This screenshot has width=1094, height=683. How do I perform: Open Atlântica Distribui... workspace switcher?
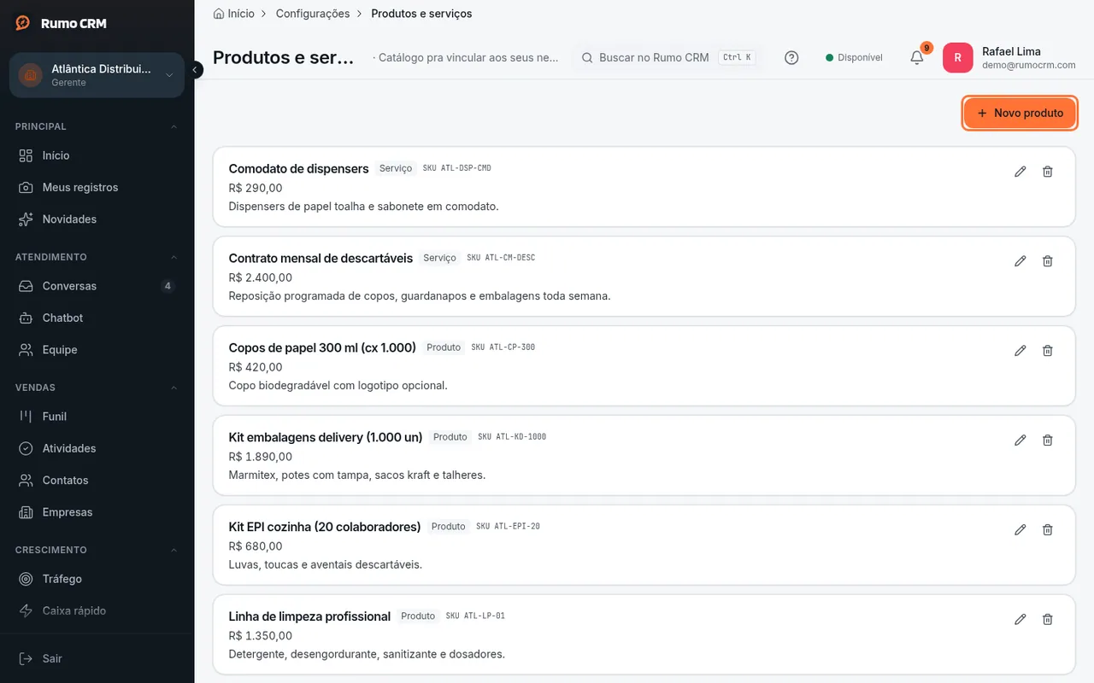coord(97,75)
